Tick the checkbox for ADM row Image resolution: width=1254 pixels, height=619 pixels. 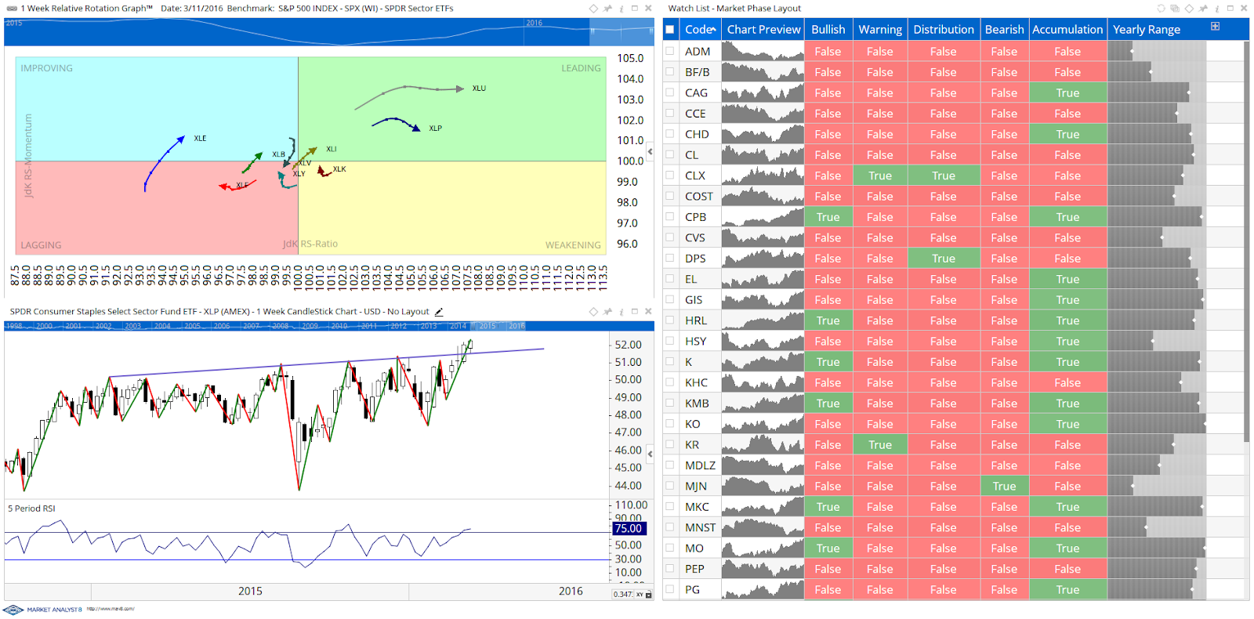[x=670, y=51]
